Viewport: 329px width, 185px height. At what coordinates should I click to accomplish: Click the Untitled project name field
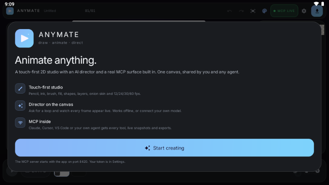(x=50, y=11)
